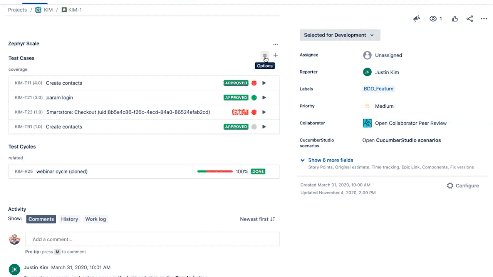Click the Medium priority icon

[367, 106]
